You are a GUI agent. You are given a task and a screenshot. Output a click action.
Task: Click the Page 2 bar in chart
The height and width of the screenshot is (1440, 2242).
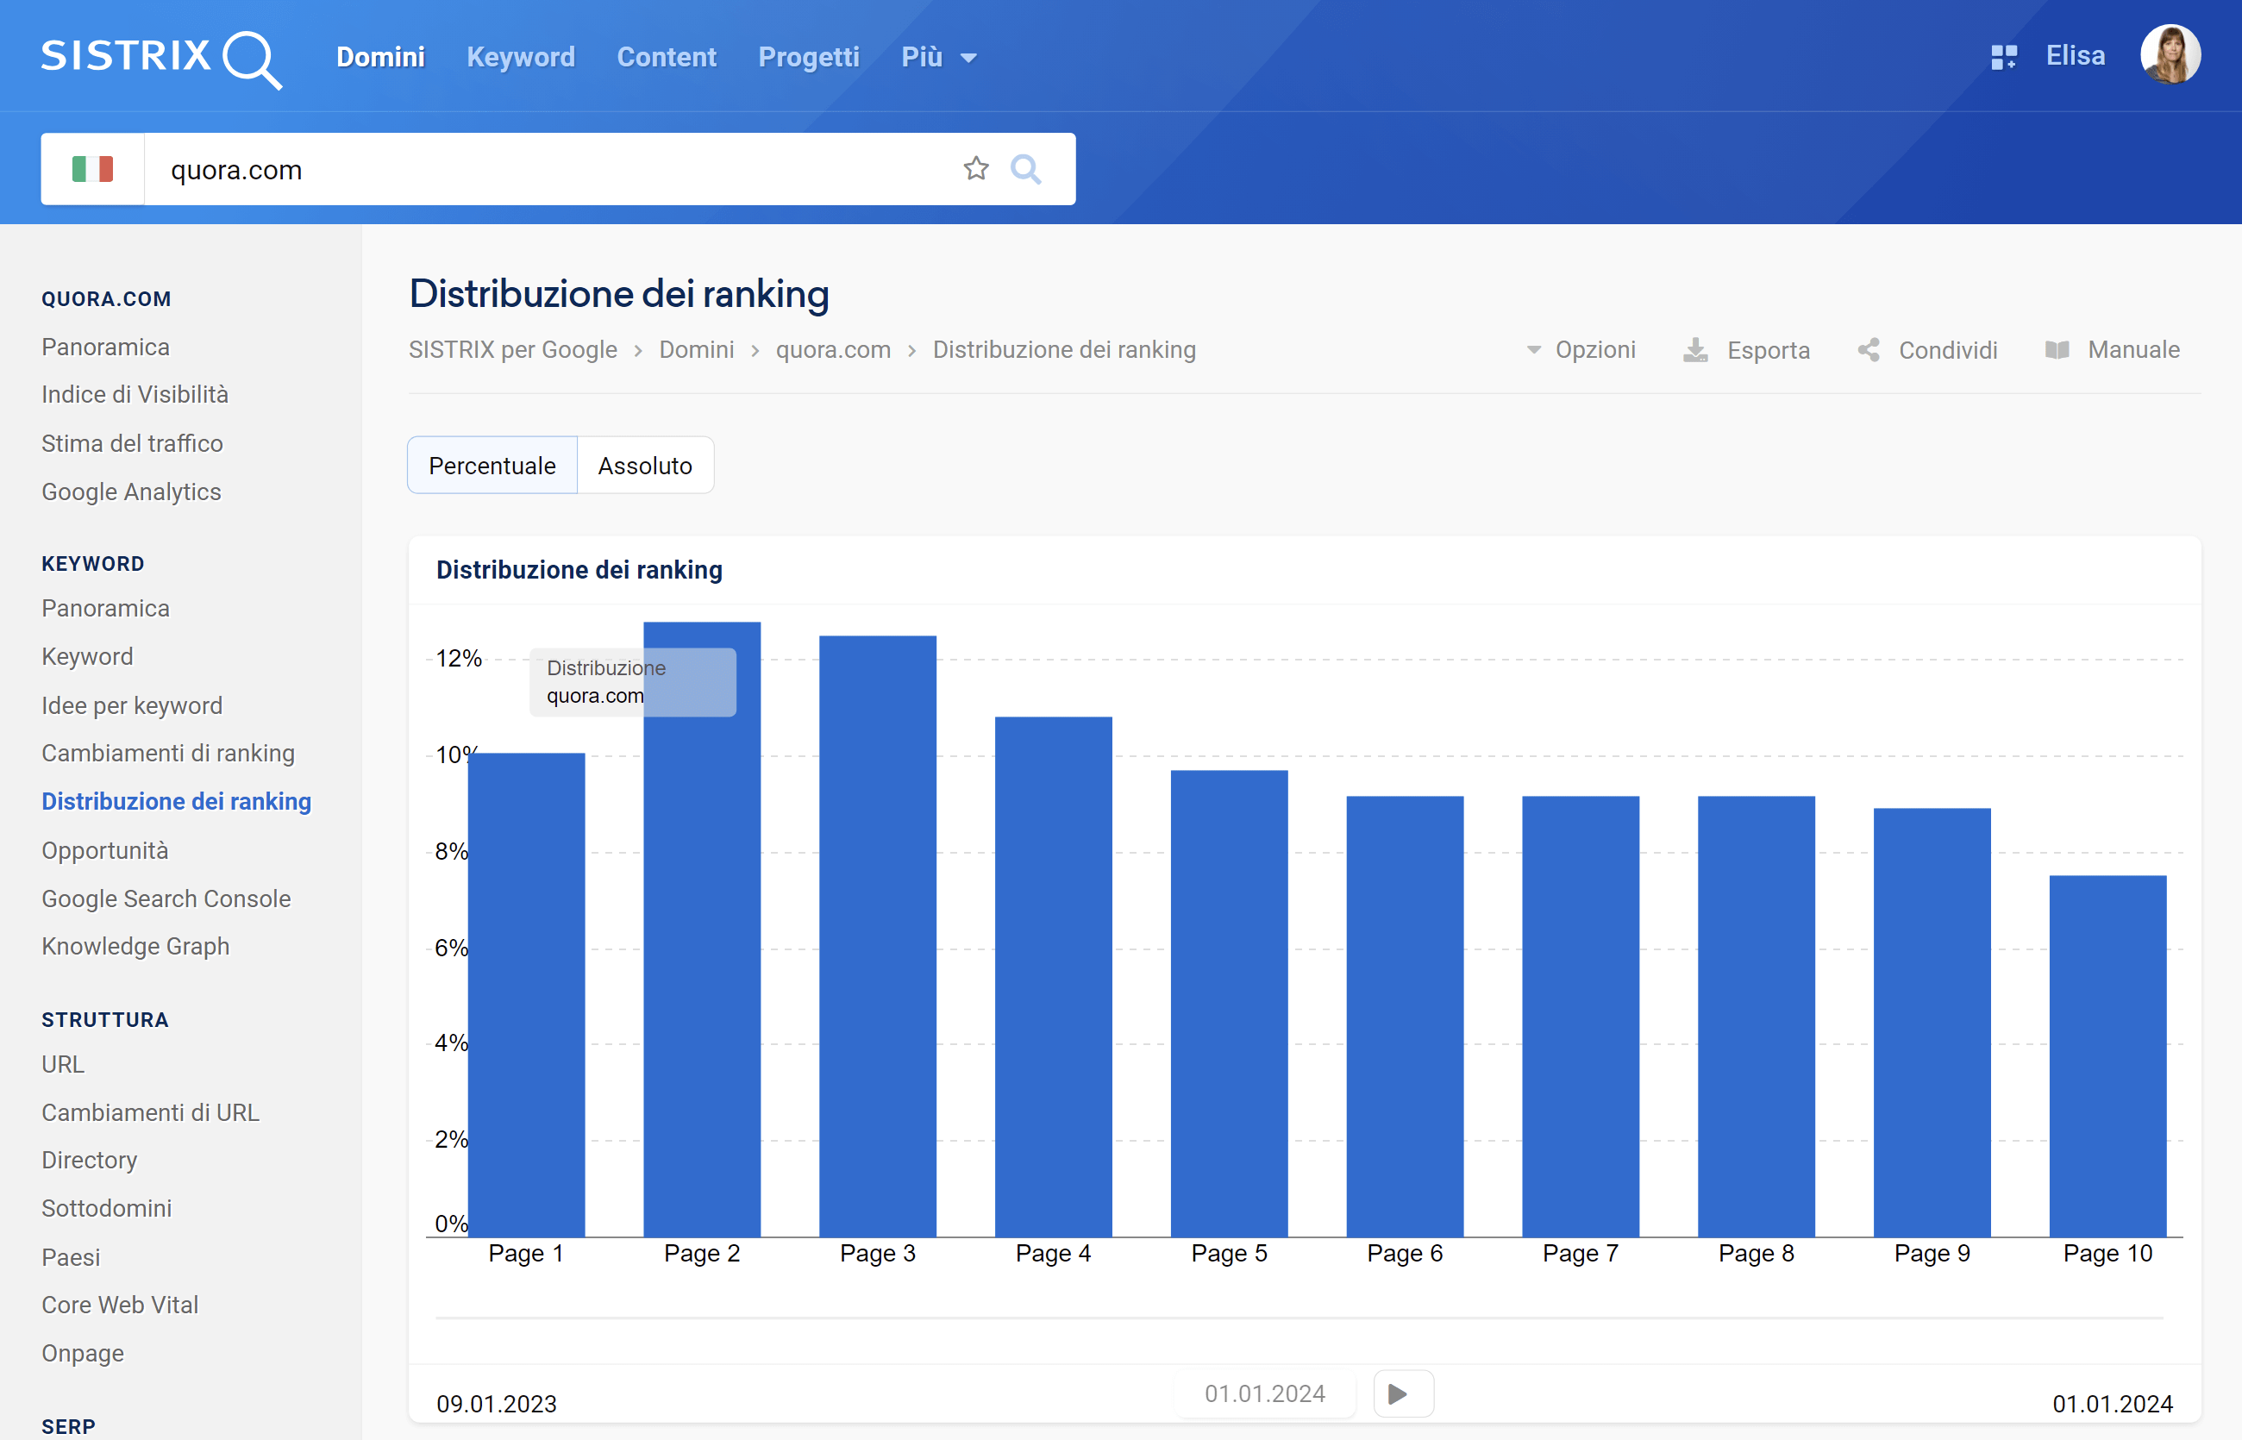pyautogui.click(x=702, y=930)
